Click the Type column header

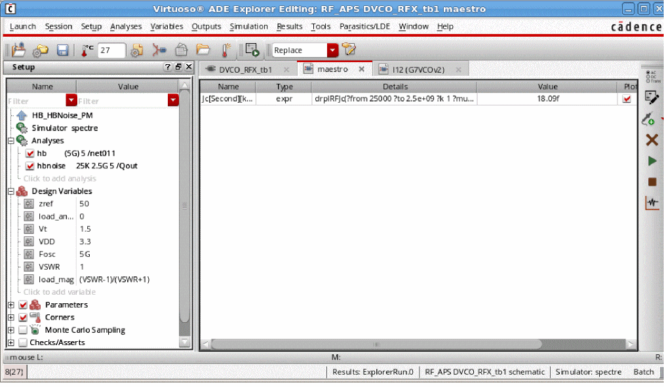[284, 86]
